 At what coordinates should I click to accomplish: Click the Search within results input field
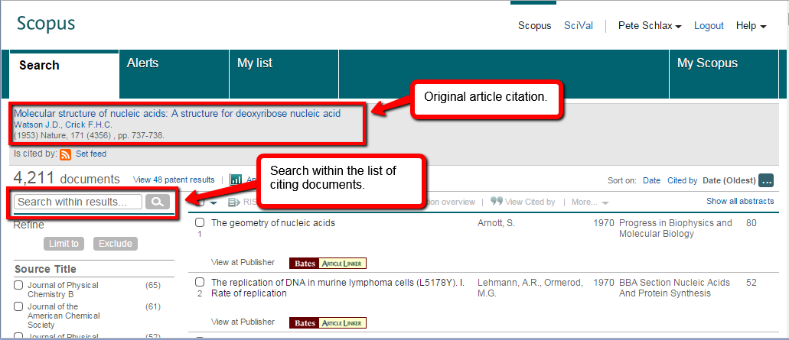pyautogui.click(x=78, y=202)
